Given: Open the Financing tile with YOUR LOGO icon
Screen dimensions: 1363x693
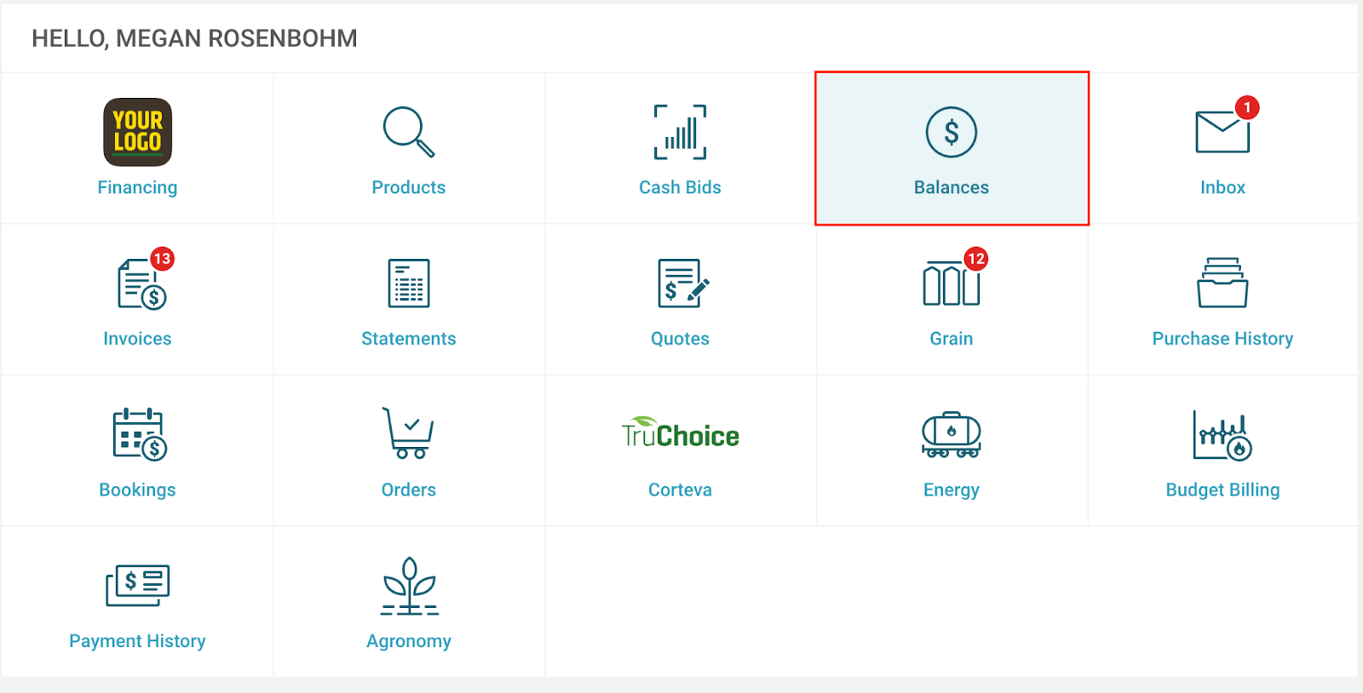Looking at the screenshot, I should (137, 132).
